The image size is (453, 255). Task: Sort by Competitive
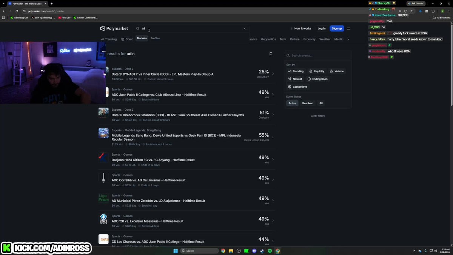coord(298,87)
